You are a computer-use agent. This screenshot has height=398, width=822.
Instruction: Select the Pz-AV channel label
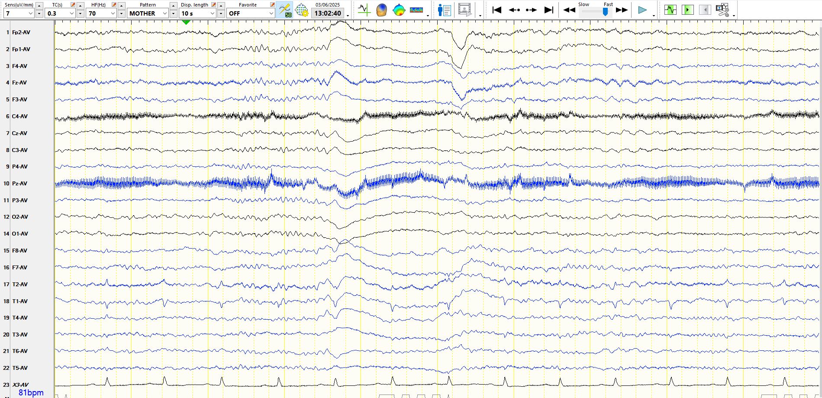[x=19, y=184]
